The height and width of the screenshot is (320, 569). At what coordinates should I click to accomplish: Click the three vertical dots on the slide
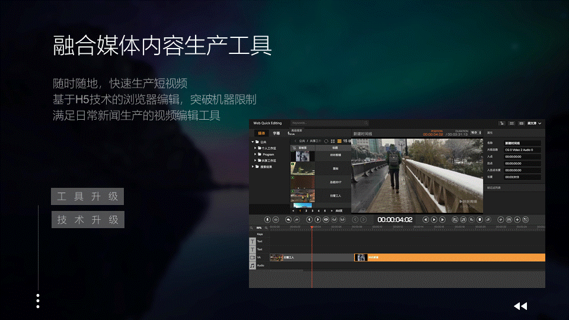coord(38,301)
